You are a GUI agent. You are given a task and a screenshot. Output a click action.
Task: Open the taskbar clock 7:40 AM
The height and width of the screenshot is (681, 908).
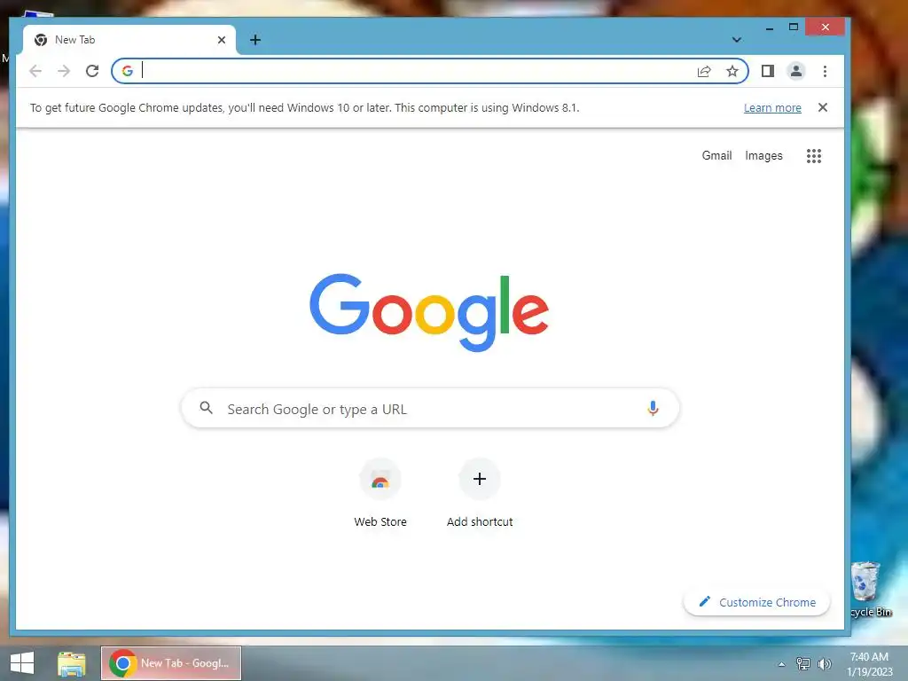pyautogui.click(x=869, y=663)
